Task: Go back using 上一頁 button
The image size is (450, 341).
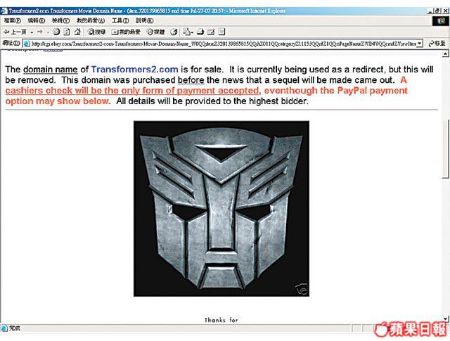Action: pos(15,32)
